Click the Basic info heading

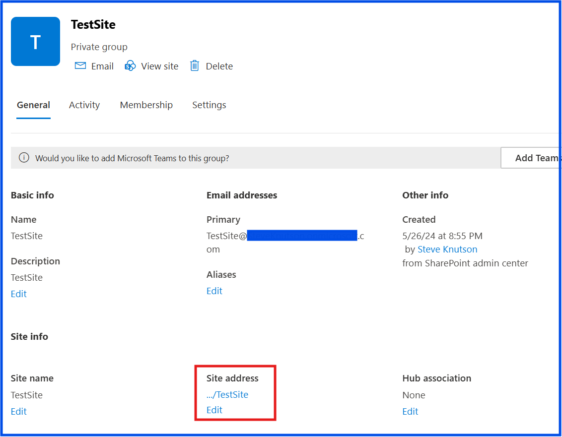point(32,195)
